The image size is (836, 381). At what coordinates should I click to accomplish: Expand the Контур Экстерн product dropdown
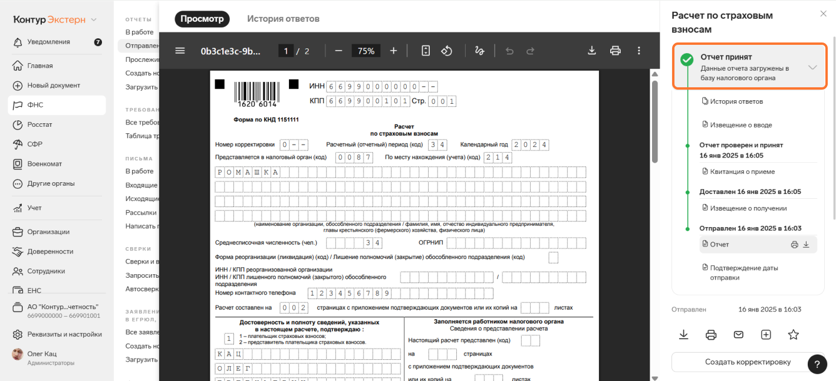pyautogui.click(x=93, y=19)
